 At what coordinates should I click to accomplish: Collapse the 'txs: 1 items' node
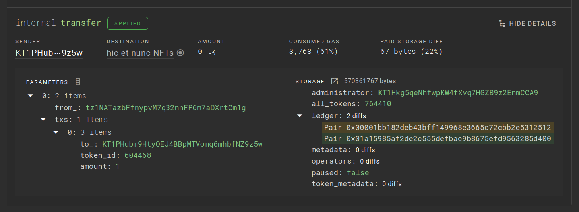tap(43, 120)
